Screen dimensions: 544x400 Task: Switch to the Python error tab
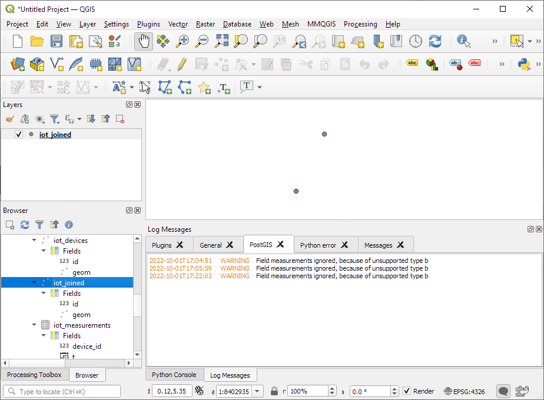(319, 245)
